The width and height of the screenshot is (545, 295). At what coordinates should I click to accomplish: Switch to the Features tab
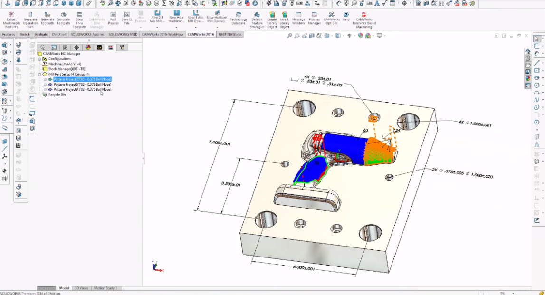[x=9, y=34]
